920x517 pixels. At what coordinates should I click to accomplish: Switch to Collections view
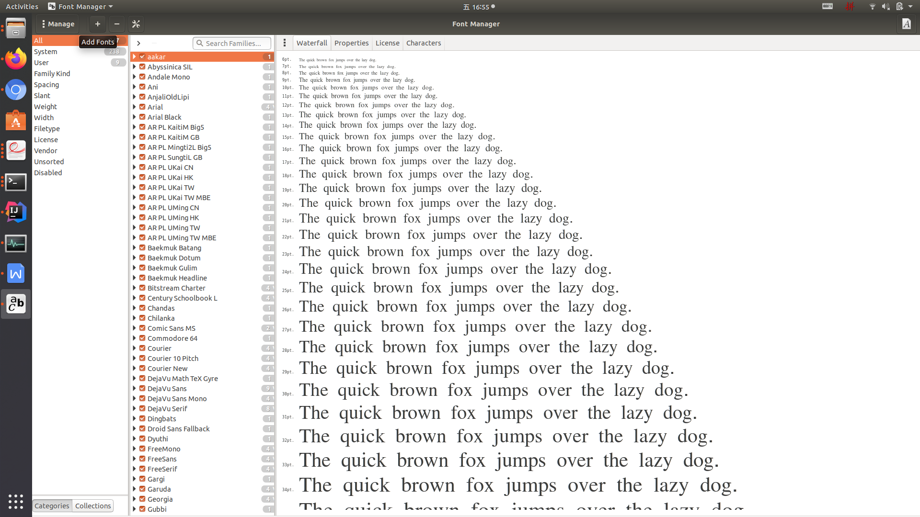[93, 506]
